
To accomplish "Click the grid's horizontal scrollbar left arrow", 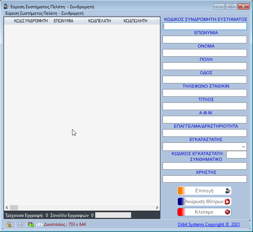I will click(x=6, y=208).
